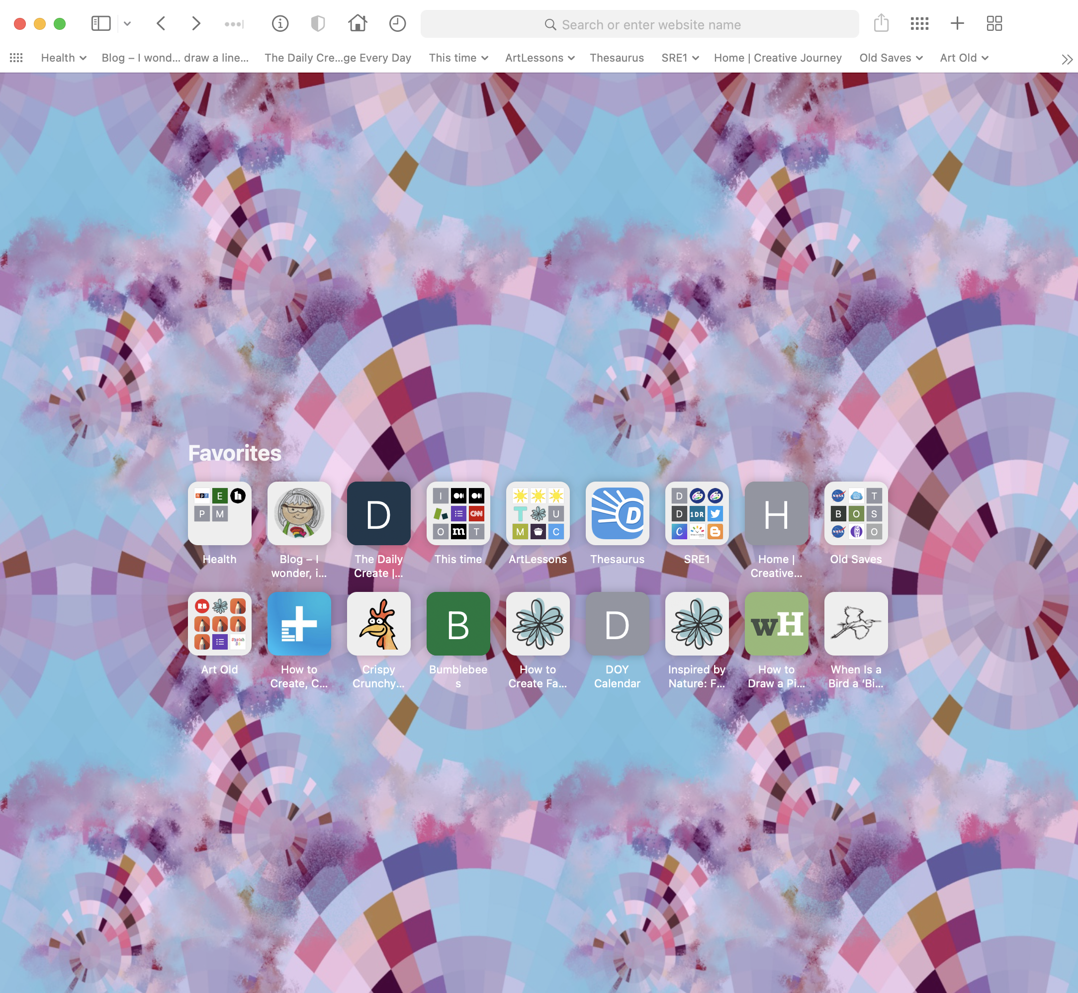Open the Bumblebees favorite tile
The height and width of the screenshot is (993, 1078).
click(x=458, y=624)
